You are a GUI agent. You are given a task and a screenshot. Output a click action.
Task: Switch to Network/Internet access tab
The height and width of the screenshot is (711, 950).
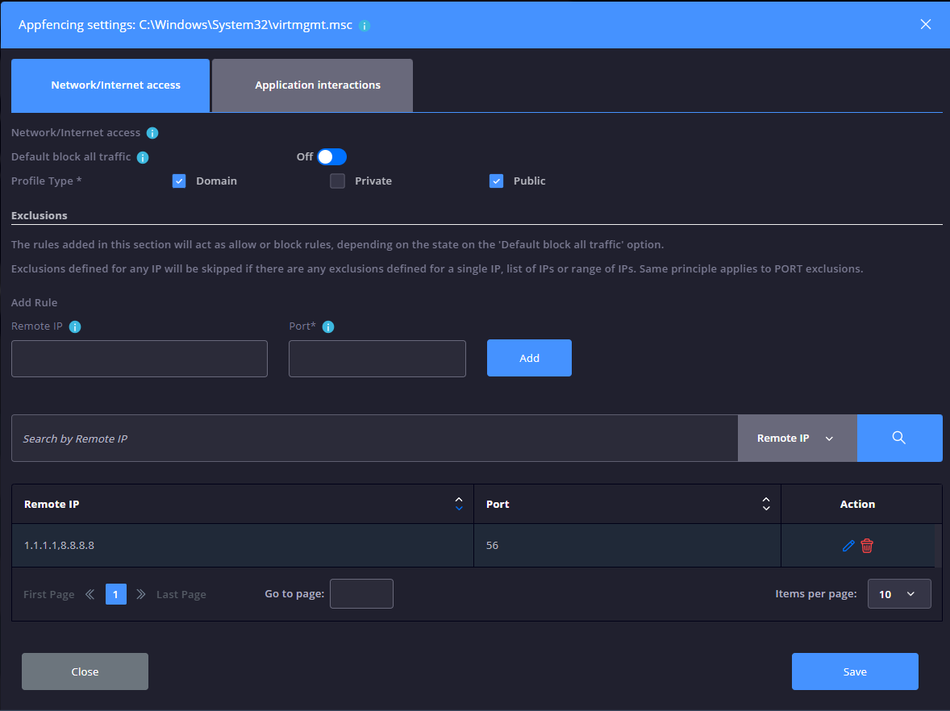[110, 85]
